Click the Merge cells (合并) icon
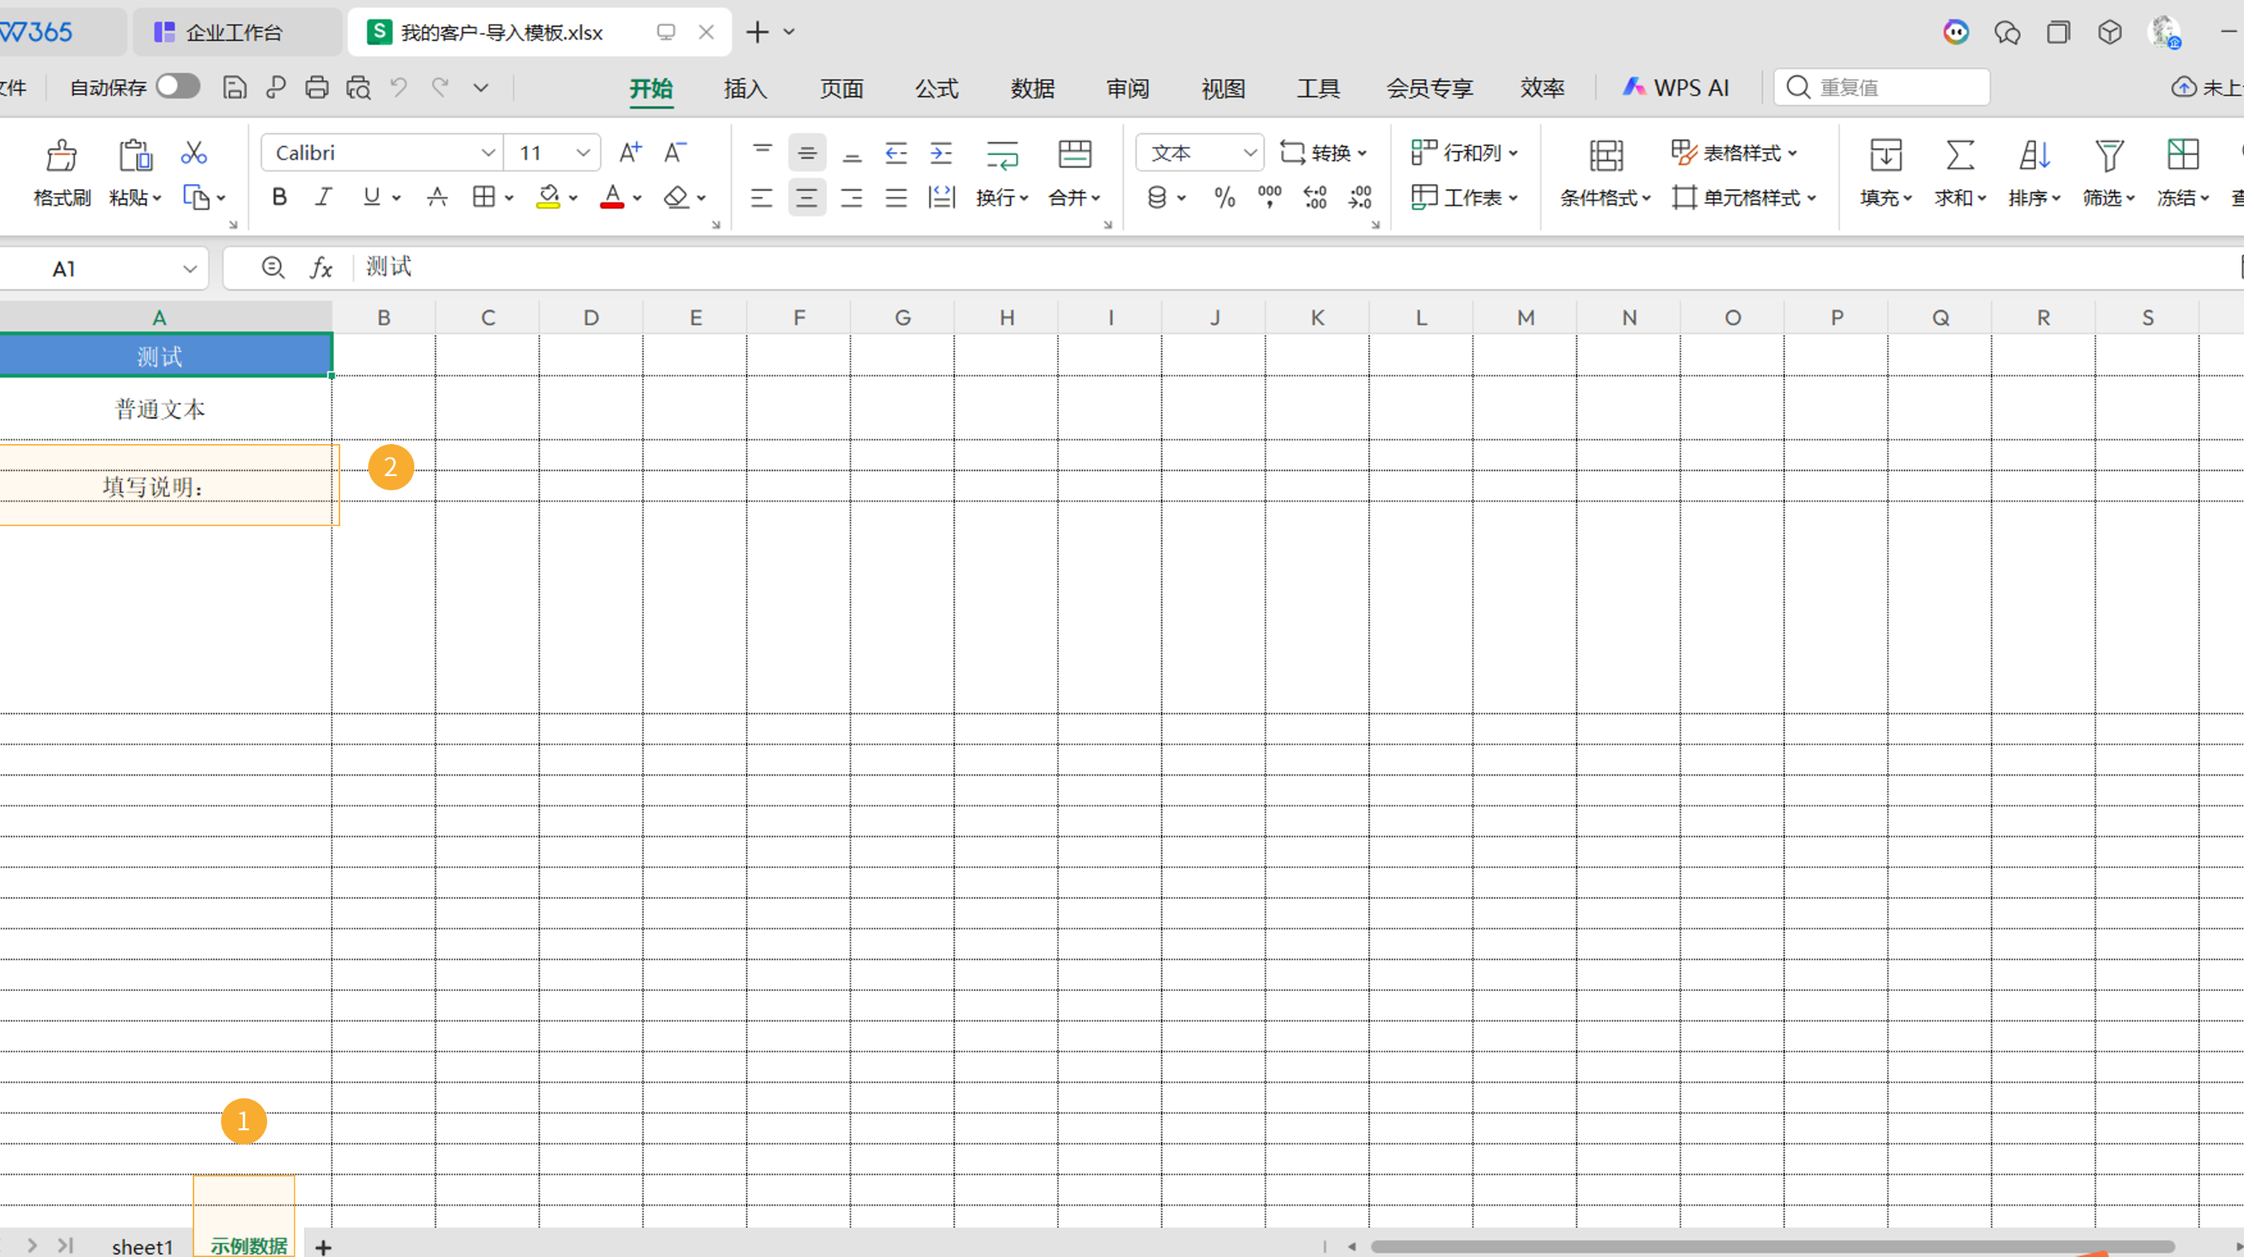 click(x=1075, y=155)
